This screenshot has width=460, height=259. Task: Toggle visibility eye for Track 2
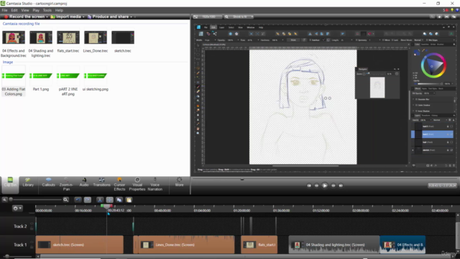pyautogui.click(x=32, y=224)
